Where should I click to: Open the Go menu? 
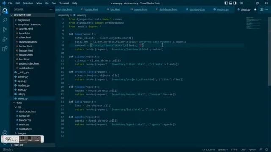[47, 3]
